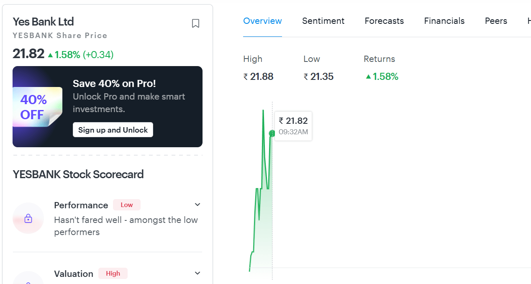Click the day's High value ₹21.88
The width and height of the screenshot is (531, 284).
coord(258,77)
